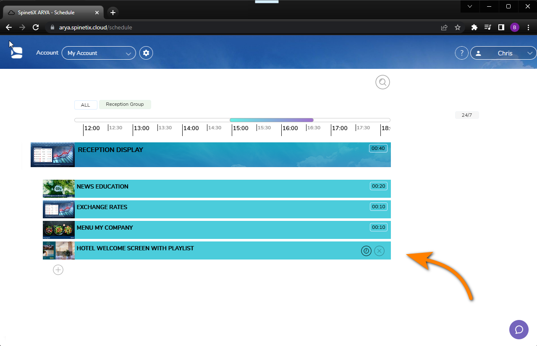Remove Hotel Welcome Screen playlist via X icon

pos(379,251)
